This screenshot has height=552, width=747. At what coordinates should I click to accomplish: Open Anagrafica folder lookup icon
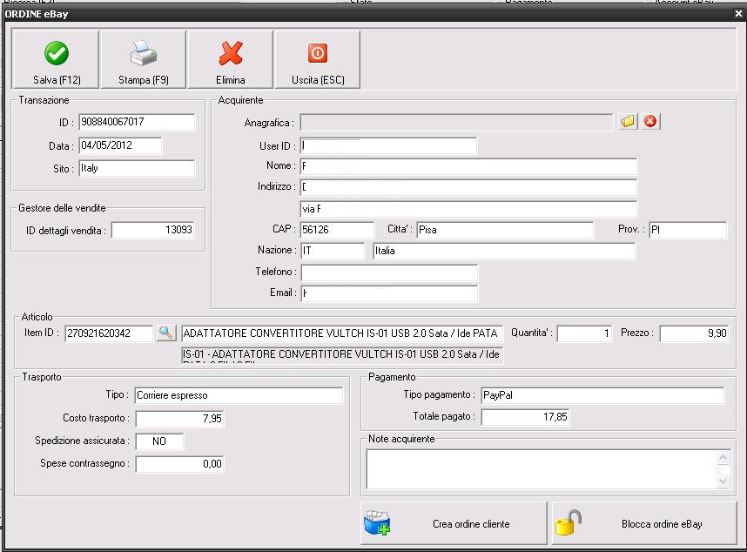coord(628,122)
